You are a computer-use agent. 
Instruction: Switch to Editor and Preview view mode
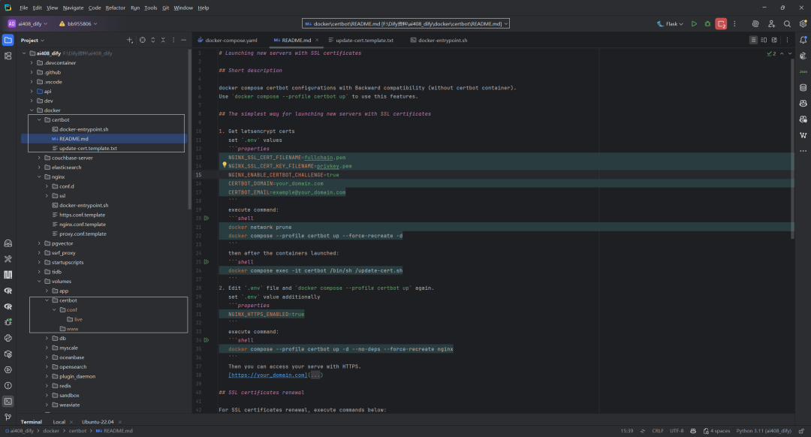click(x=764, y=40)
